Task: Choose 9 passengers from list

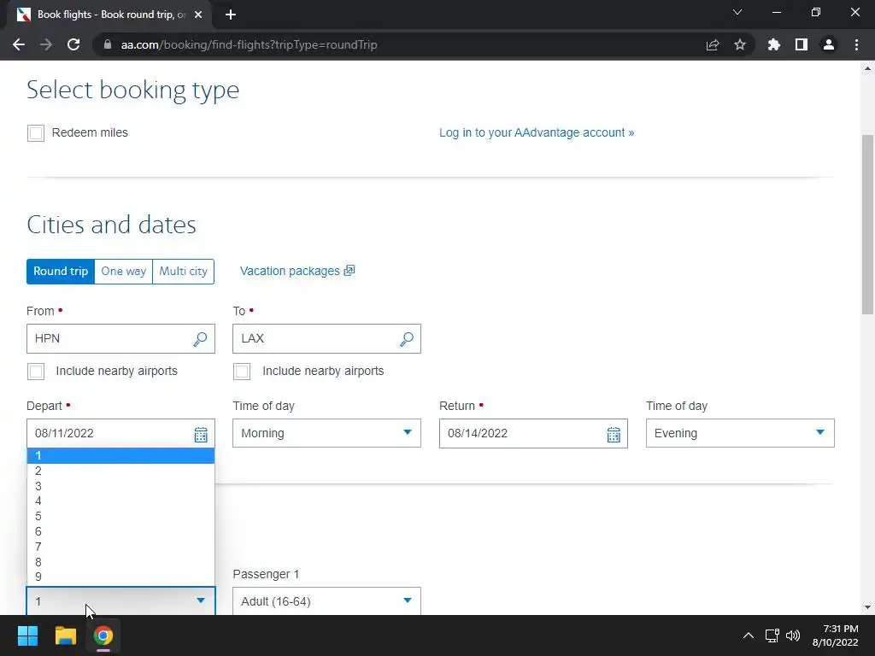Action: coord(120,577)
